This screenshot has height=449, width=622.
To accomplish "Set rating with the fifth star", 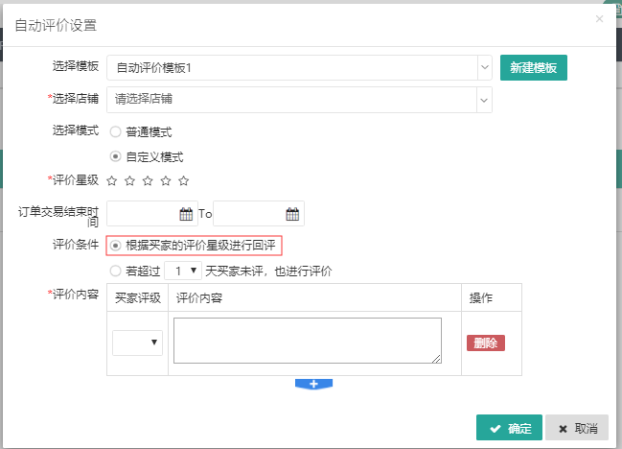I will pyautogui.click(x=184, y=180).
